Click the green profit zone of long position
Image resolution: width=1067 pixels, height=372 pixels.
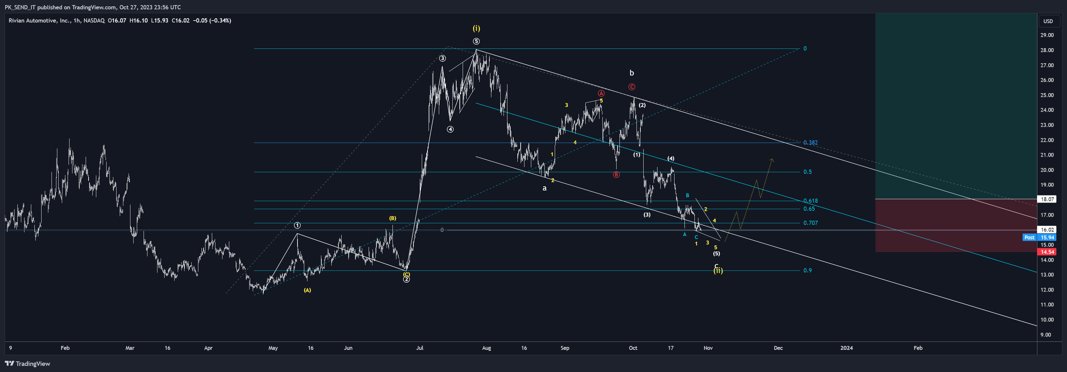(x=956, y=106)
